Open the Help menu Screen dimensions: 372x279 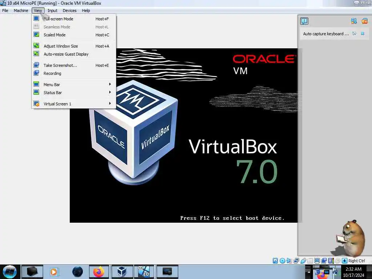tap(86, 11)
